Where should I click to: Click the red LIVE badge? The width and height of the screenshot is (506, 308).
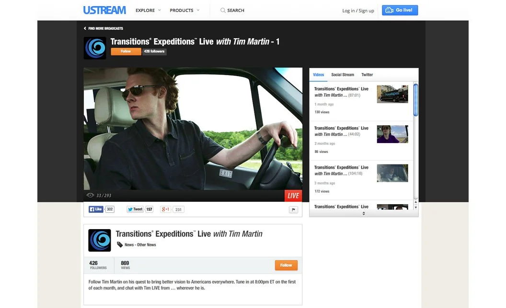tap(293, 196)
